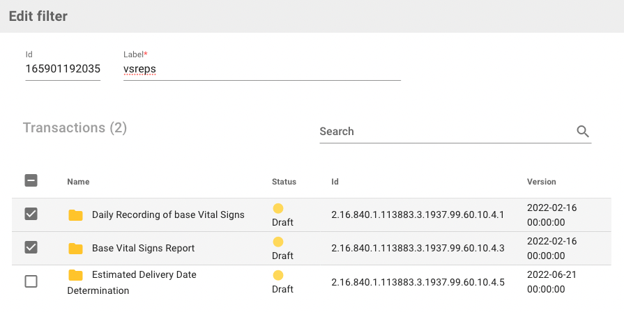Screen dimensions: 624x312
Task: Click the Id field 165901192035
Action: (x=63, y=69)
